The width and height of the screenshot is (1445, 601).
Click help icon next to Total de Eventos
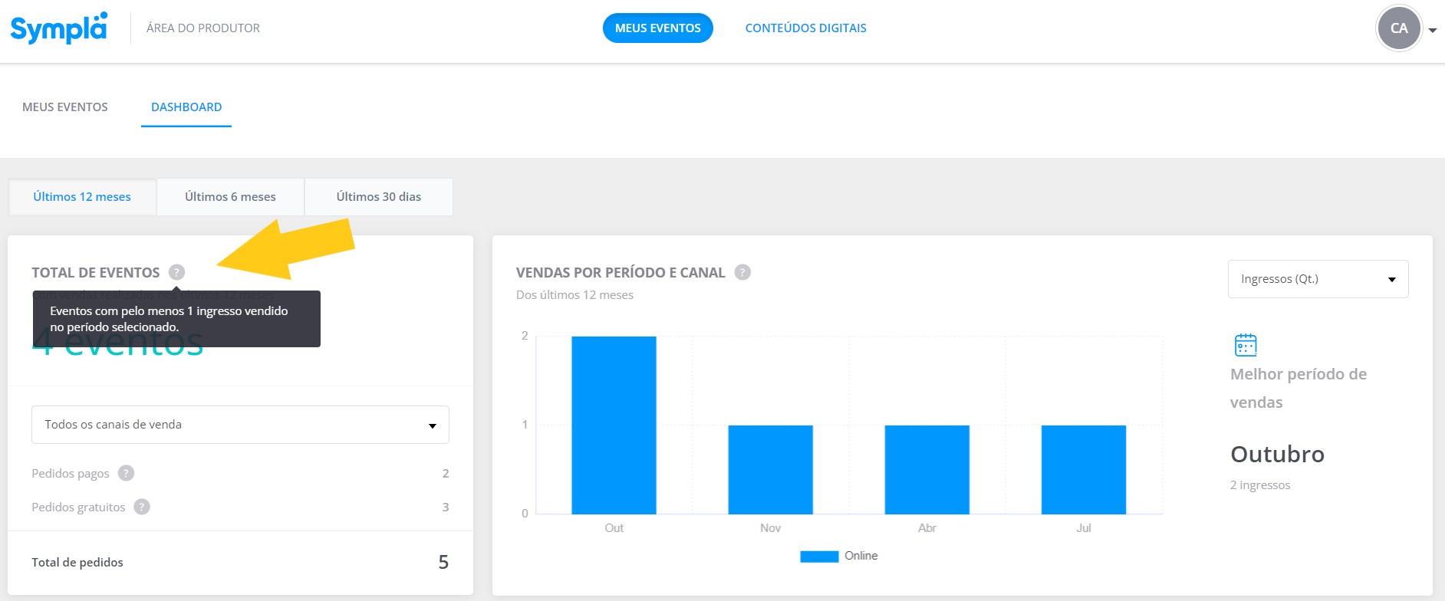click(176, 272)
